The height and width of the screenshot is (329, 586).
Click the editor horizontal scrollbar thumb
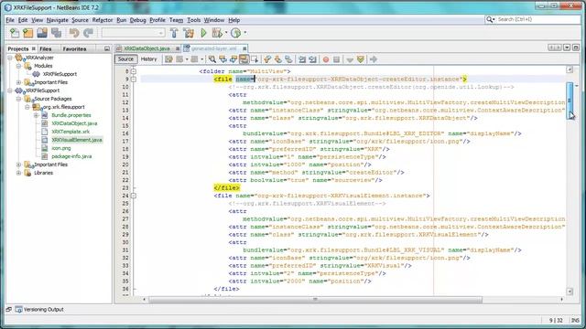315,299
